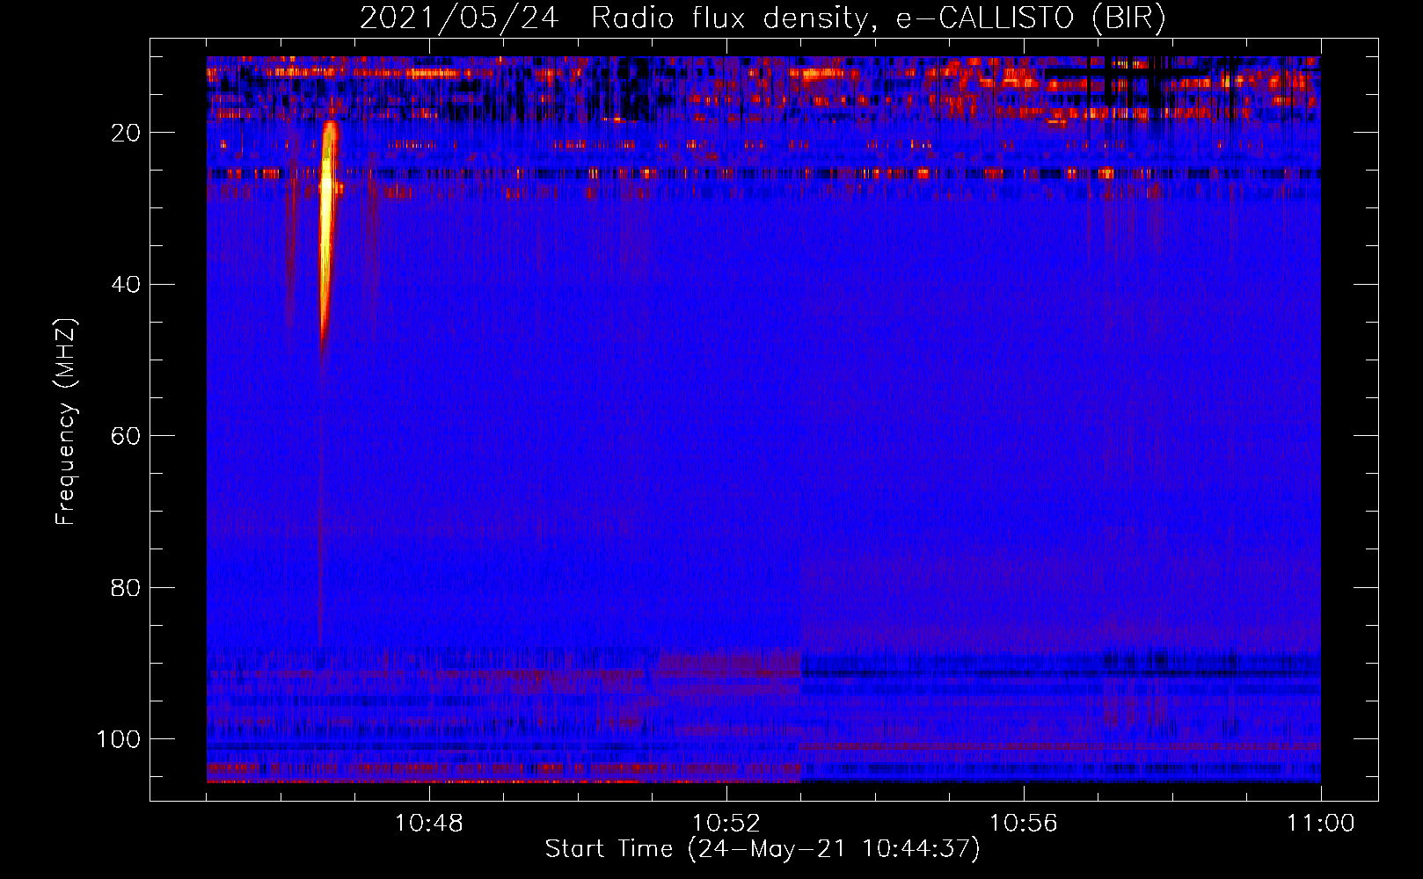Click the 10:48 time tick label
Image resolution: width=1423 pixels, height=879 pixels.
point(429,824)
